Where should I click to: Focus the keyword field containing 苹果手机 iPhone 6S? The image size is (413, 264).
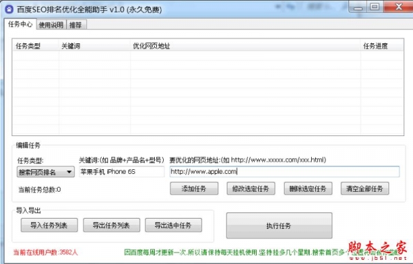point(122,172)
